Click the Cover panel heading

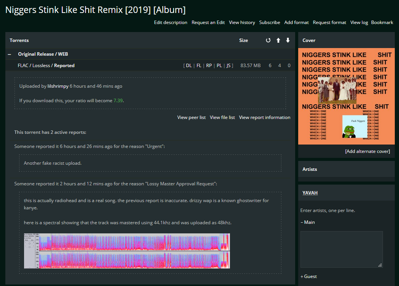pyautogui.click(x=309, y=40)
